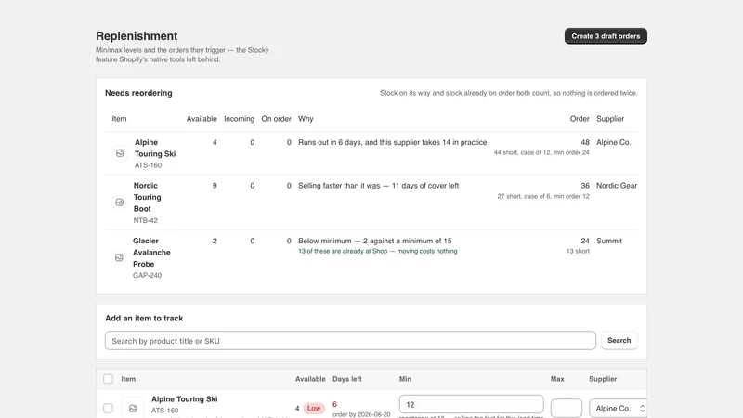This screenshot has width=743, height=418.
Task: Toggle the select-all checkbox in the Item header
Action: coord(108,379)
